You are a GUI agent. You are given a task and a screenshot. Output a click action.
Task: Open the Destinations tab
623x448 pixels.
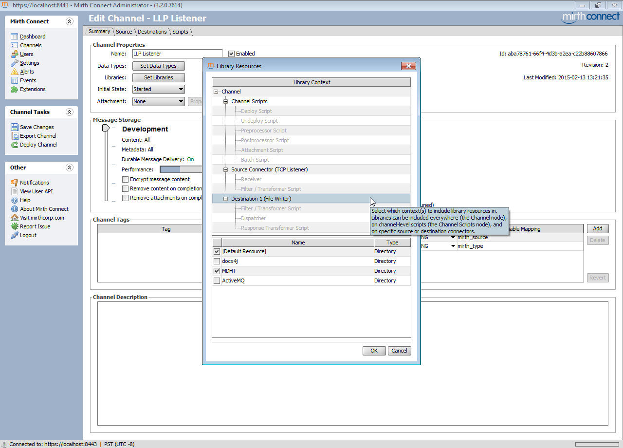152,32
